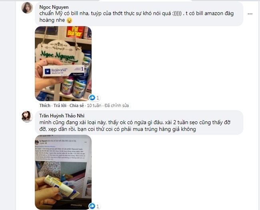This screenshot has width=260, height=210.
Task: Click Chia sẻ under Ngoc Nguyen's comment
Action: click(77, 105)
